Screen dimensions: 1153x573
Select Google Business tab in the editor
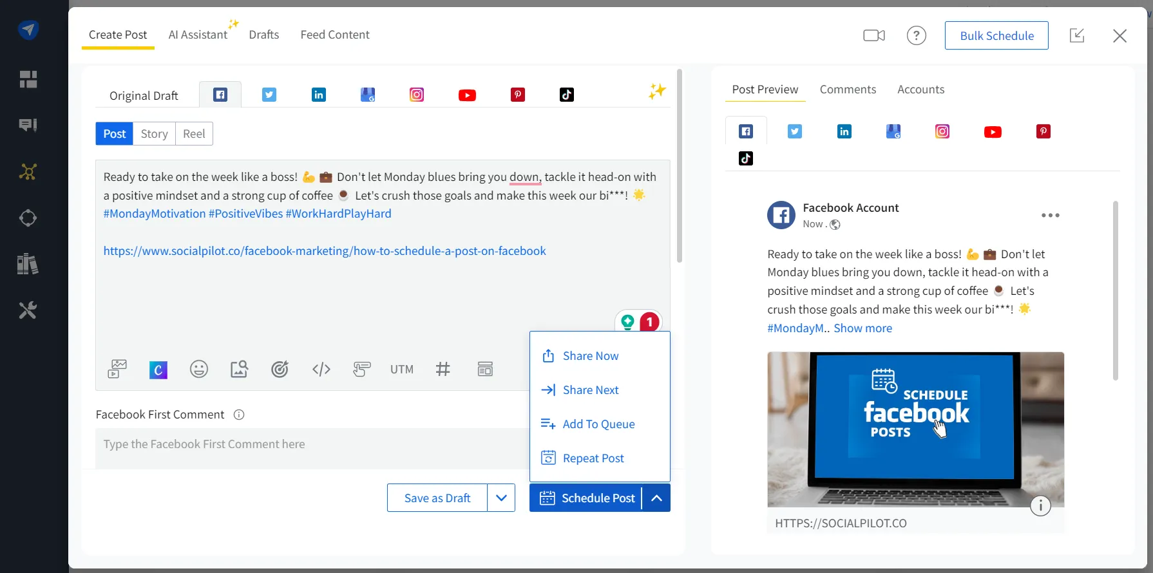click(368, 95)
